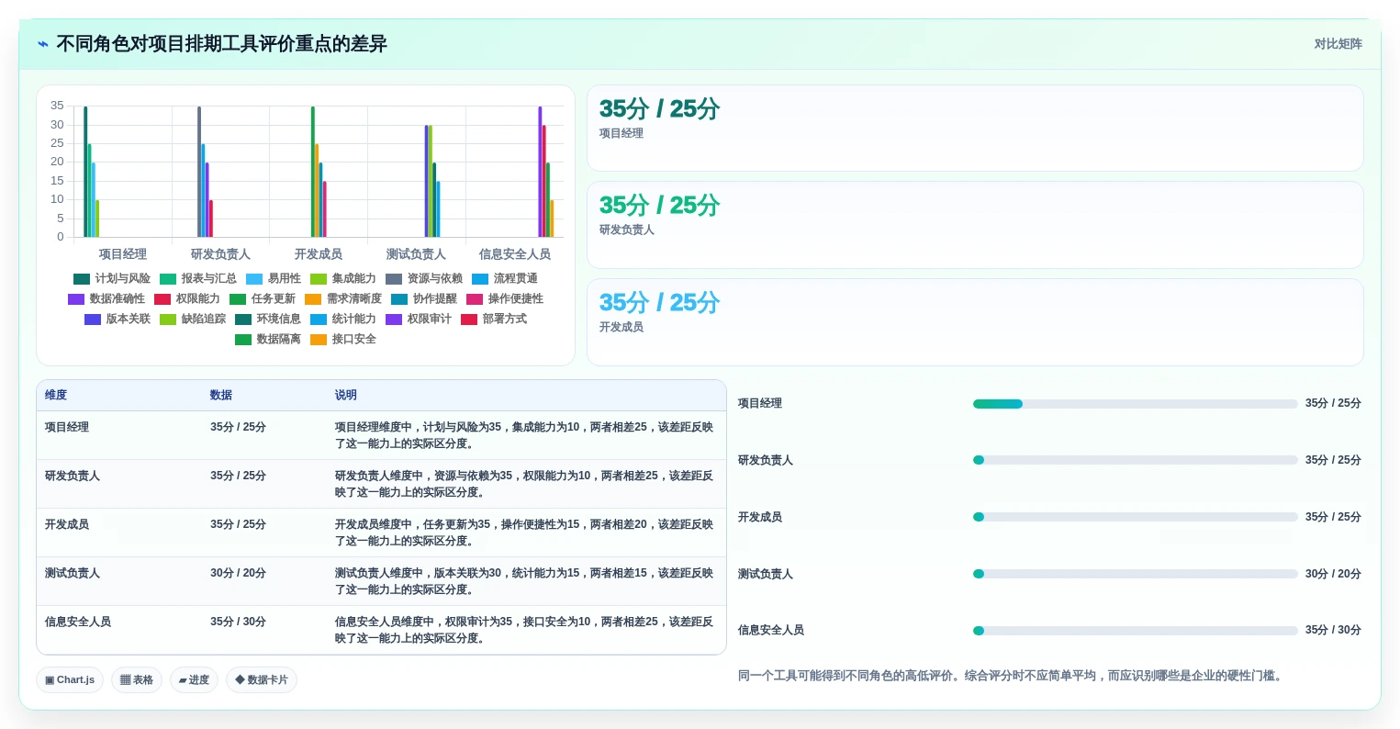Click the 测试负责人 description in the table
This screenshot has height=729, width=1400.
pos(524,582)
